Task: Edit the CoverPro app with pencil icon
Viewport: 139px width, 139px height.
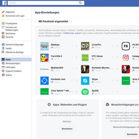Action: [x=113, y=46]
